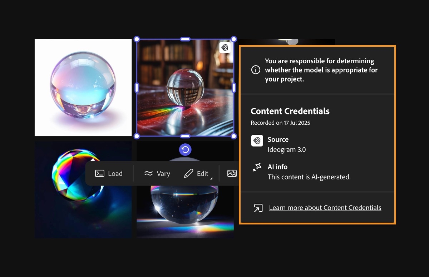
Task: Click the bottom edge middle selection handle
Action: pyautogui.click(x=185, y=136)
